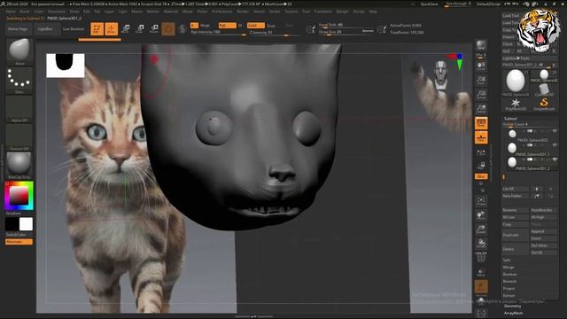
Task: Toggle the orange Qxyz rotation button
Action: point(481,176)
